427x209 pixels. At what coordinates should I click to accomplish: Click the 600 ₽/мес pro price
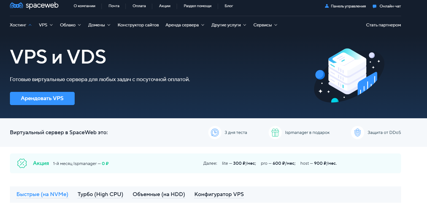coord(284,163)
